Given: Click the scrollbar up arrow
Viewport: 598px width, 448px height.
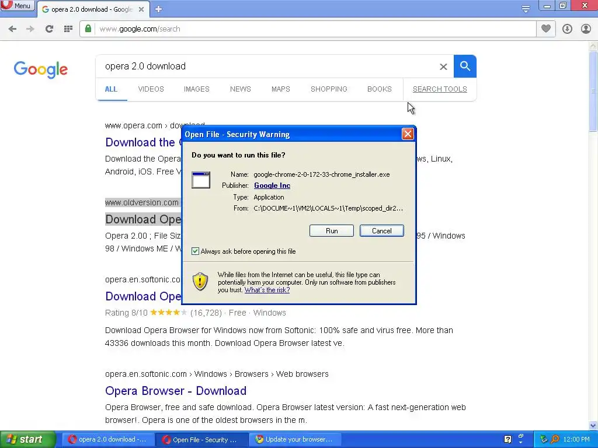Looking at the screenshot, I should pyautogui.click(x=593, y=45).
